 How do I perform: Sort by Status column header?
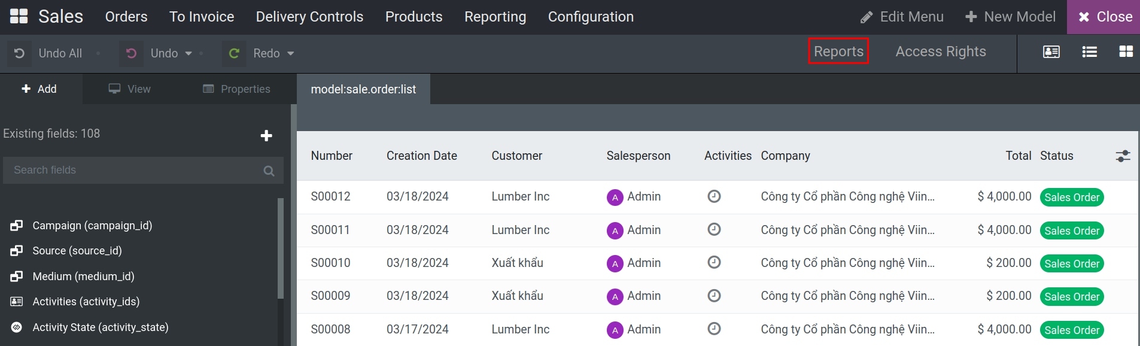coord(1057,156)
